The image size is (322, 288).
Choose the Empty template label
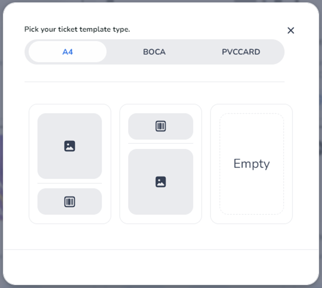pyautogui.click(x=251, y=164)
